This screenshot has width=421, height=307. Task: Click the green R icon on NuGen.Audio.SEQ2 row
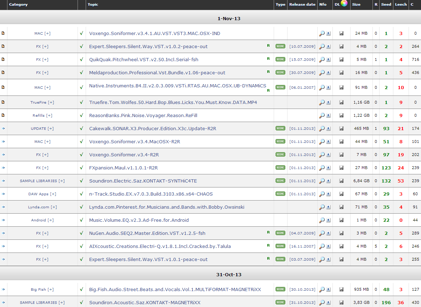pyautogui.click(x=268, y=232)
